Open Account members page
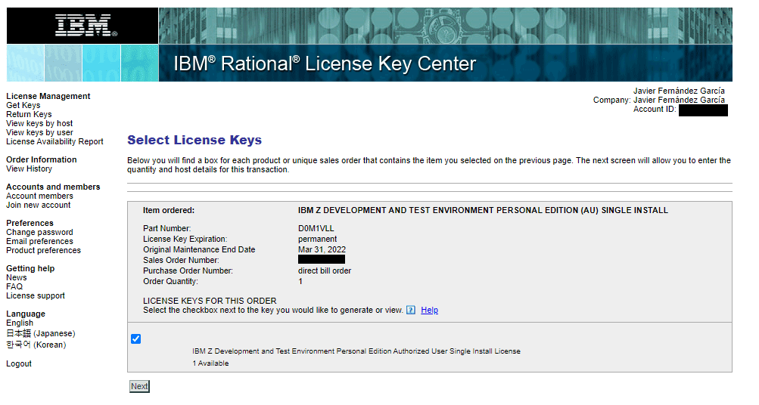Viewport: 759px width, 405px height. (39, 196)
